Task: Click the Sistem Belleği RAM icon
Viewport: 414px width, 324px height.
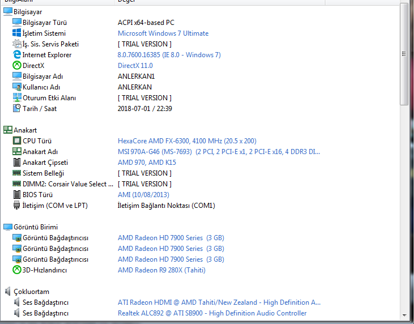Action: 17,173
